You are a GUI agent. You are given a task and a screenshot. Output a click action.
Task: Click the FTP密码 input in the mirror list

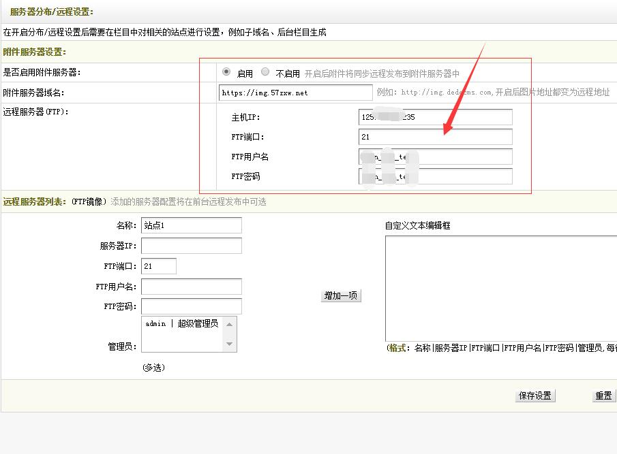tap(191, 306)
